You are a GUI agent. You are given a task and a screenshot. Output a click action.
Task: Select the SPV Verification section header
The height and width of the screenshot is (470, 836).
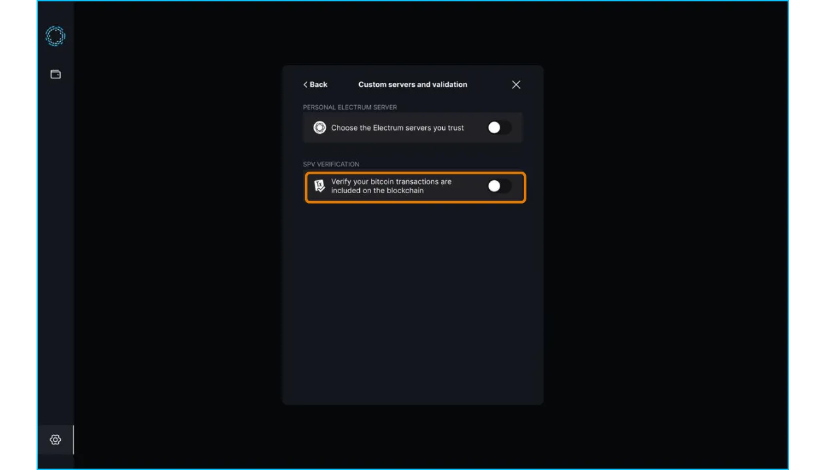[331, 164]
